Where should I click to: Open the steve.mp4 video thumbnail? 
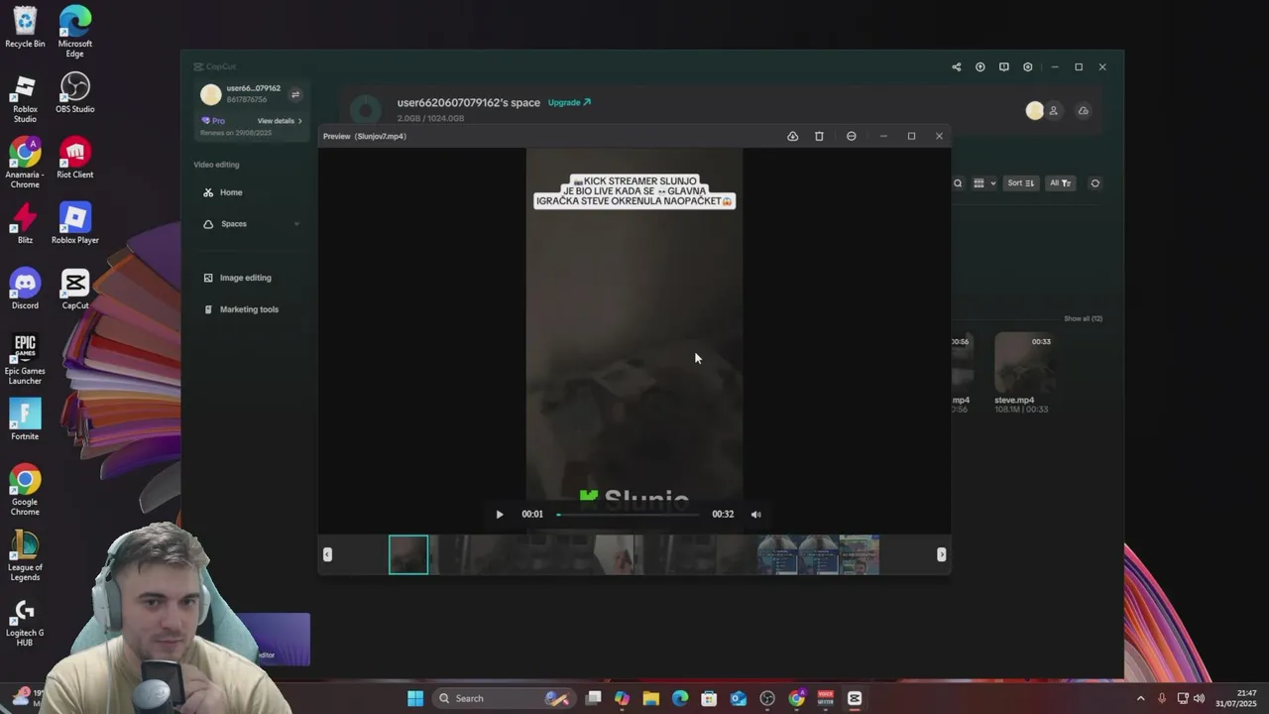[1024, 362]
